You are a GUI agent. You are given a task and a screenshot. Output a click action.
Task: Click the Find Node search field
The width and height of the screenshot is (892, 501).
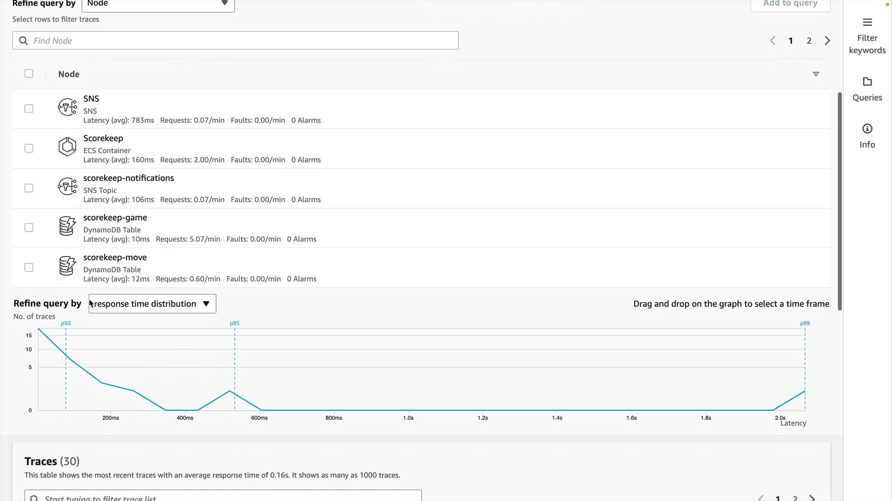coord(235,41)
